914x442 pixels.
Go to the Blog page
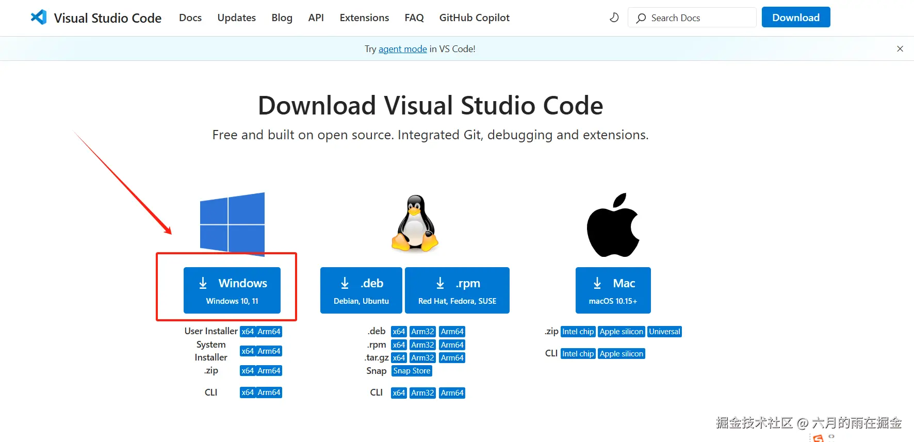click(x=282, y=18)
